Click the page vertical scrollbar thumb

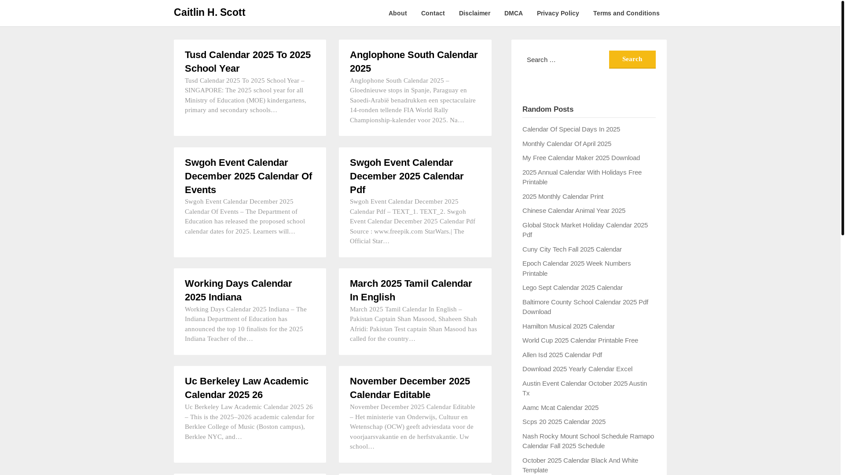[842, 118]
